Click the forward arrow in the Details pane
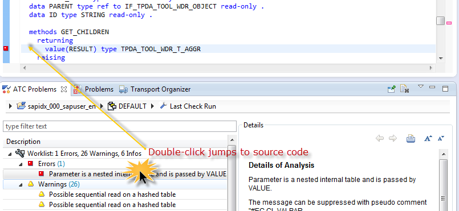This screenshot has height=211, width=459. (392, 138)
